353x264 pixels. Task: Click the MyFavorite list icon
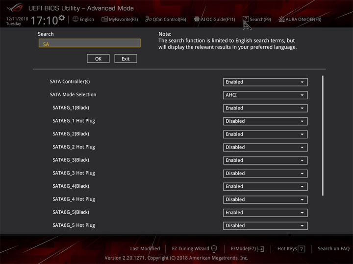[x=104, y=19]
